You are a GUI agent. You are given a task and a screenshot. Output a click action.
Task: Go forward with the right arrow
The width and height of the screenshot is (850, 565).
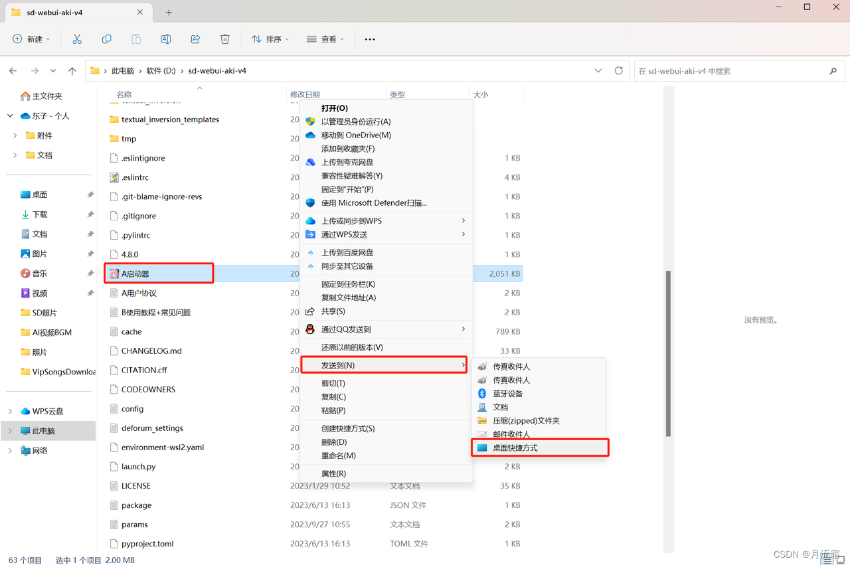35,71
